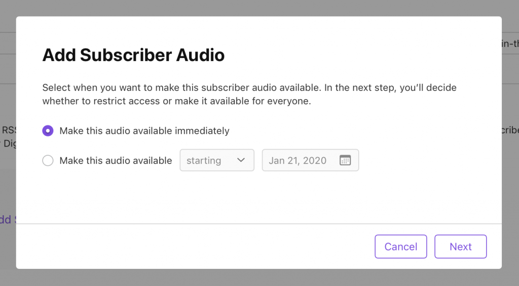Click the description text starting 'Select when you want'

coord(249,94)
